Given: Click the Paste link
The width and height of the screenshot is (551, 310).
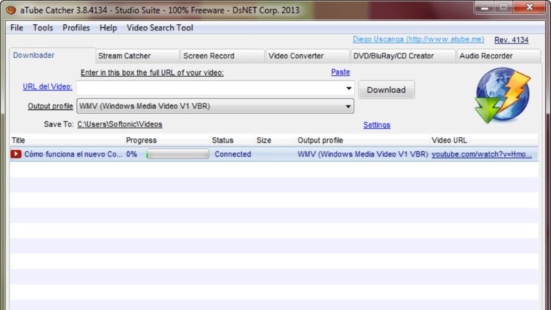Looking at the screenshot, I should click(x=340, y=72).
